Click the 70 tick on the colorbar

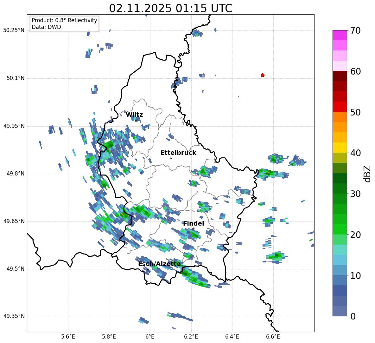coord(355,31)
